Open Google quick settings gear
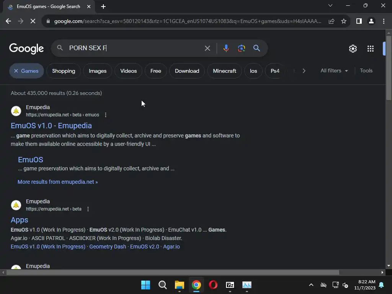Image resolution: width=392 pixels, height=294 pixels. (x=353, y=49)
